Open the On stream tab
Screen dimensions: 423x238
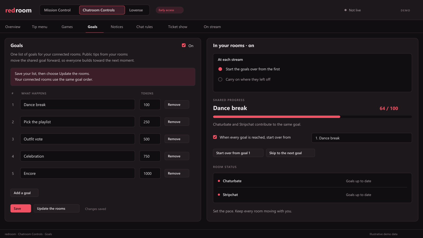click(212, 27)
